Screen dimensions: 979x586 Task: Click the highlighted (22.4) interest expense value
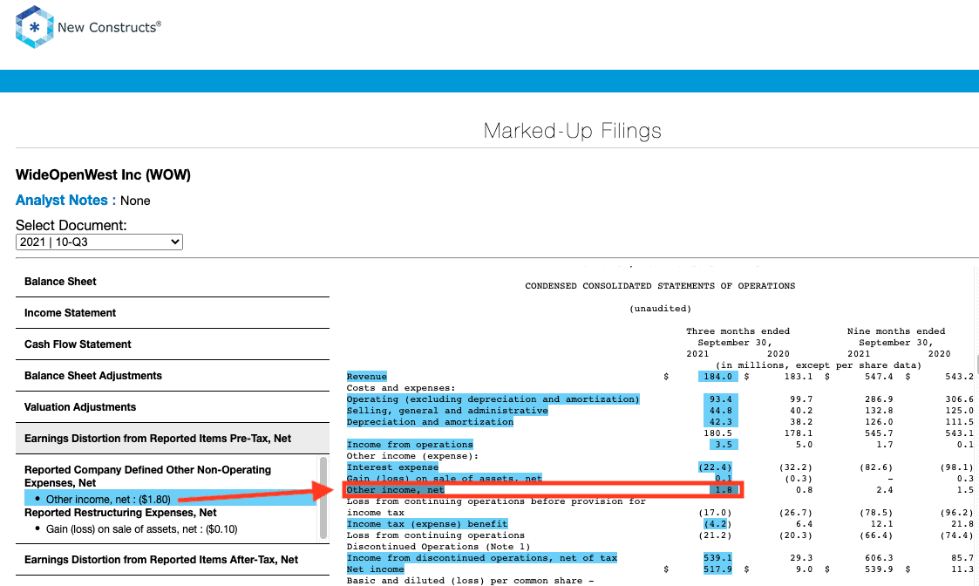click(x=715, y=467)
